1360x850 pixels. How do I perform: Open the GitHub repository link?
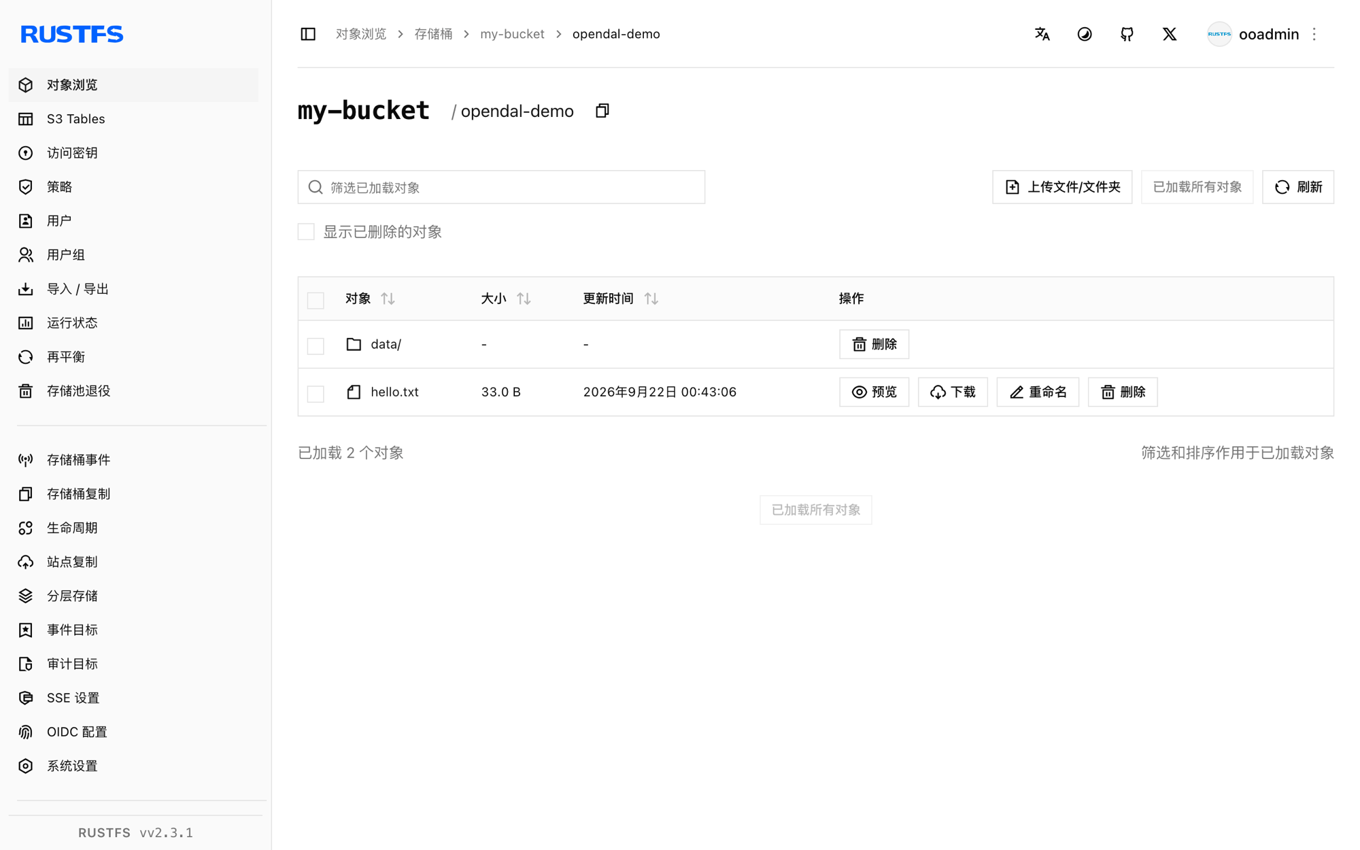pos(1127,34)
